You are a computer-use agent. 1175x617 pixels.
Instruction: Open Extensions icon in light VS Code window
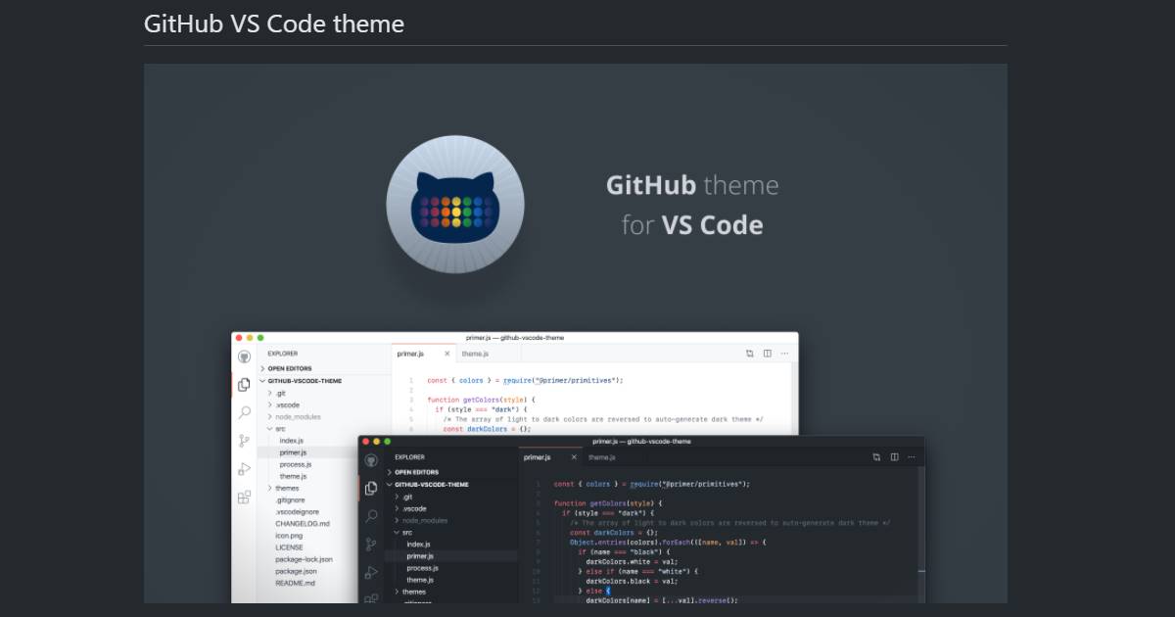tap(244, 498)
